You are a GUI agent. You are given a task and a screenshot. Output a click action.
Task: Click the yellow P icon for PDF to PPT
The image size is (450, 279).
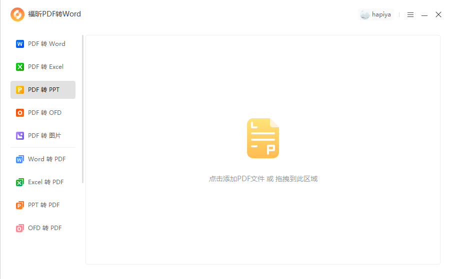[20, 90]
